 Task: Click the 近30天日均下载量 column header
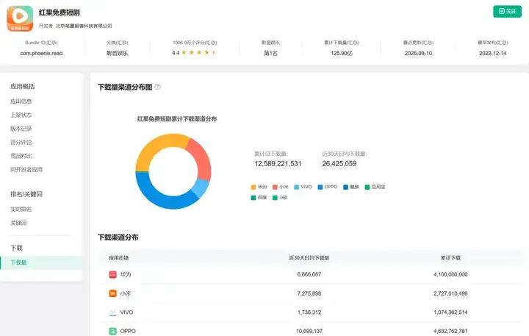309,258
